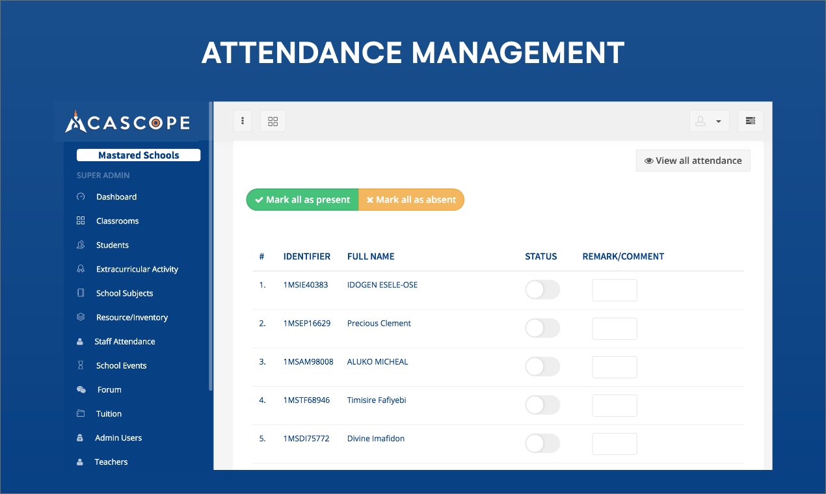Open the vertical three-dot menu
Screen dimensions: 826x494
tap(243, 121)
